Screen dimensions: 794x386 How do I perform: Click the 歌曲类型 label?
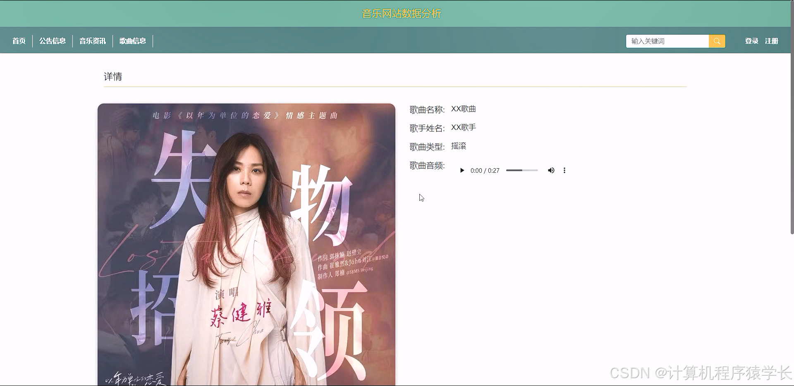[427, 147]
